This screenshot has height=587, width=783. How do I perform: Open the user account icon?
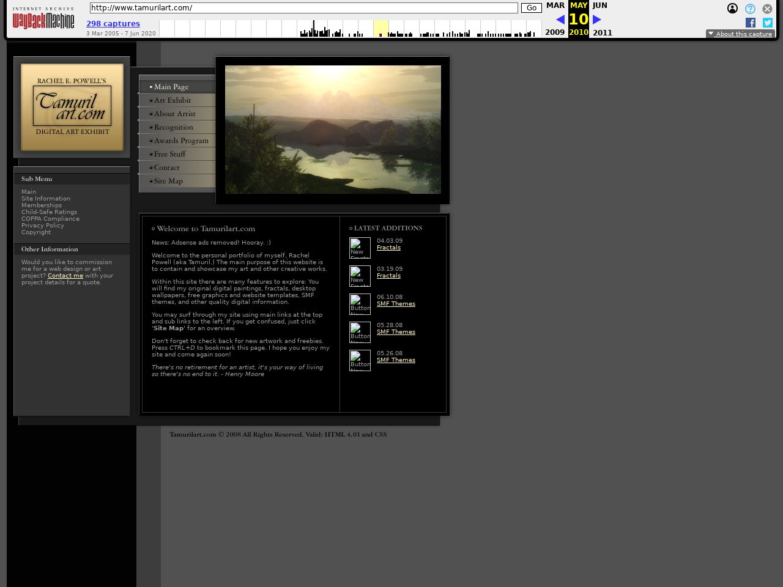pos(732,9)
